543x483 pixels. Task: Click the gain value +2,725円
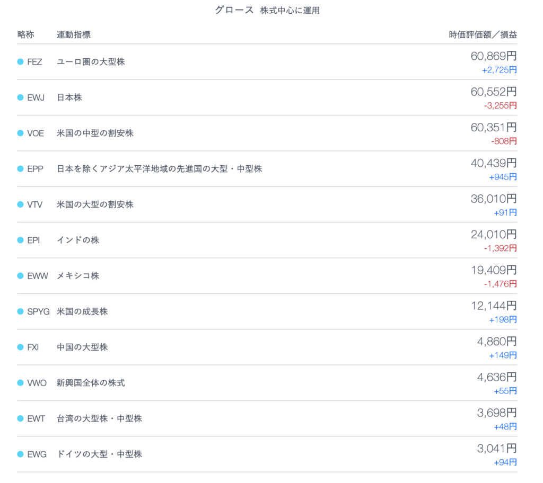pos(500,70)
